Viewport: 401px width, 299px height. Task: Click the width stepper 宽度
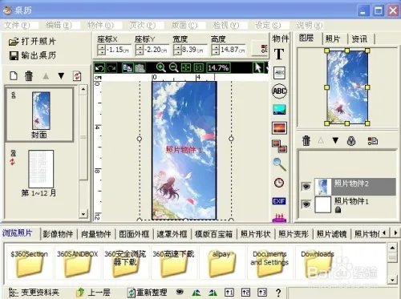(177, 50)
